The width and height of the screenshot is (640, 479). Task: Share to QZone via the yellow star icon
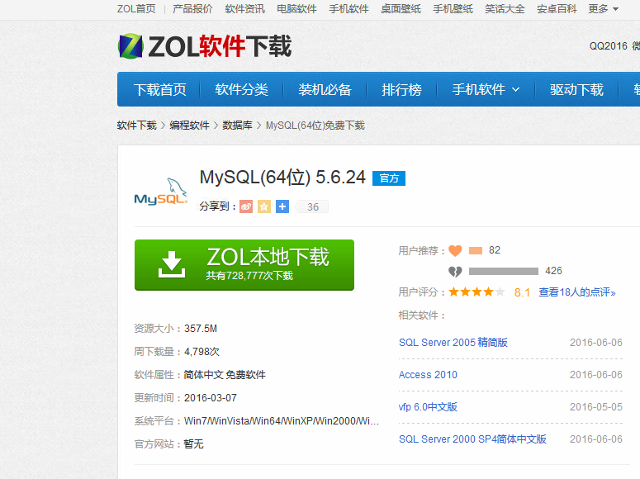click(264, 206)
